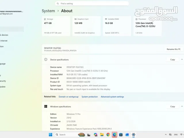The image size is (184, 138).
Task: Click the Version 25H2 value
Action: pyautogui.click(x=69, y=118)
